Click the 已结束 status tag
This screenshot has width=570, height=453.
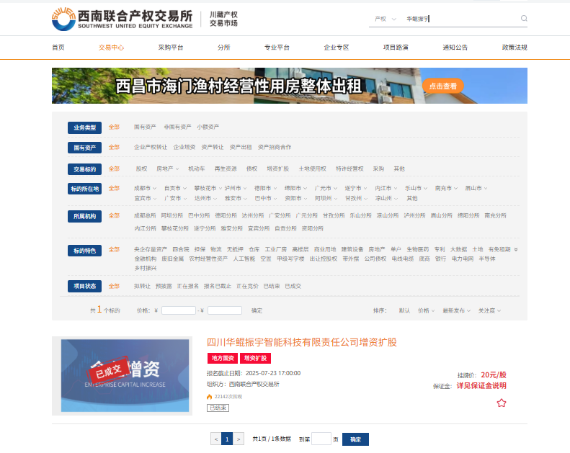pos(218,408)
